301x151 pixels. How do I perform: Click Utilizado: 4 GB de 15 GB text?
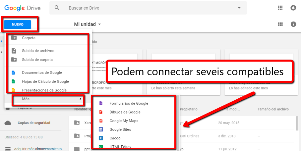point(24,137)
